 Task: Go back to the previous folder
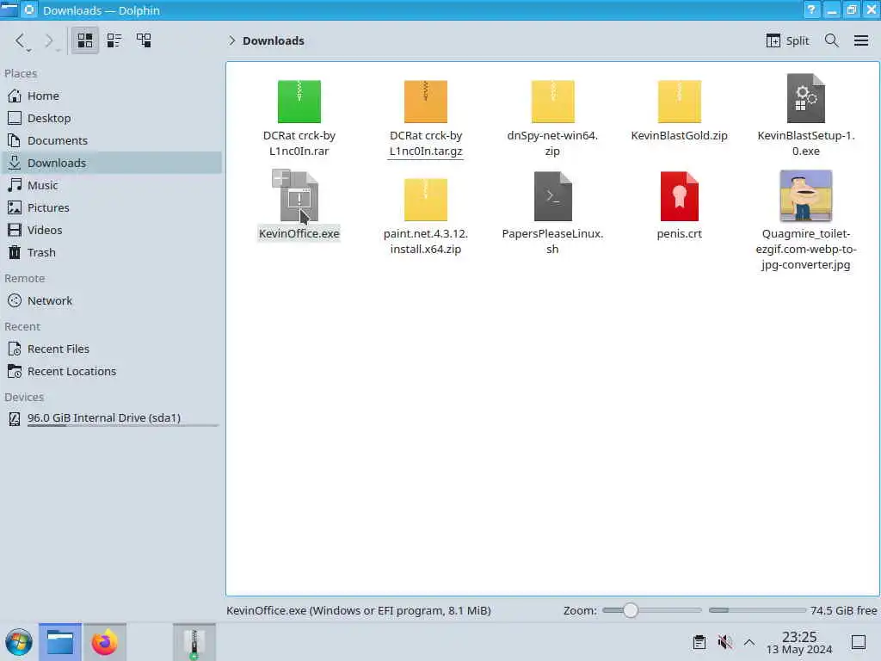(21, 40)
